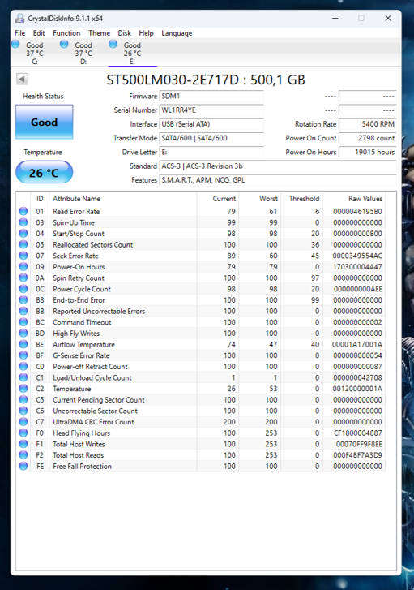Click the Firmware field showing SDM1
The image size is (414, 590).
(x=211, y=97)
